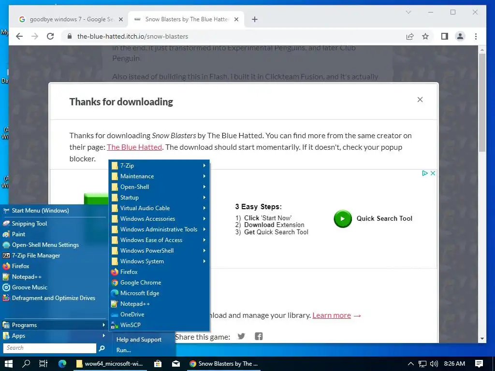The image size is (495, 371).
Task: Open the Programs menu item
Action: (54, 325)
